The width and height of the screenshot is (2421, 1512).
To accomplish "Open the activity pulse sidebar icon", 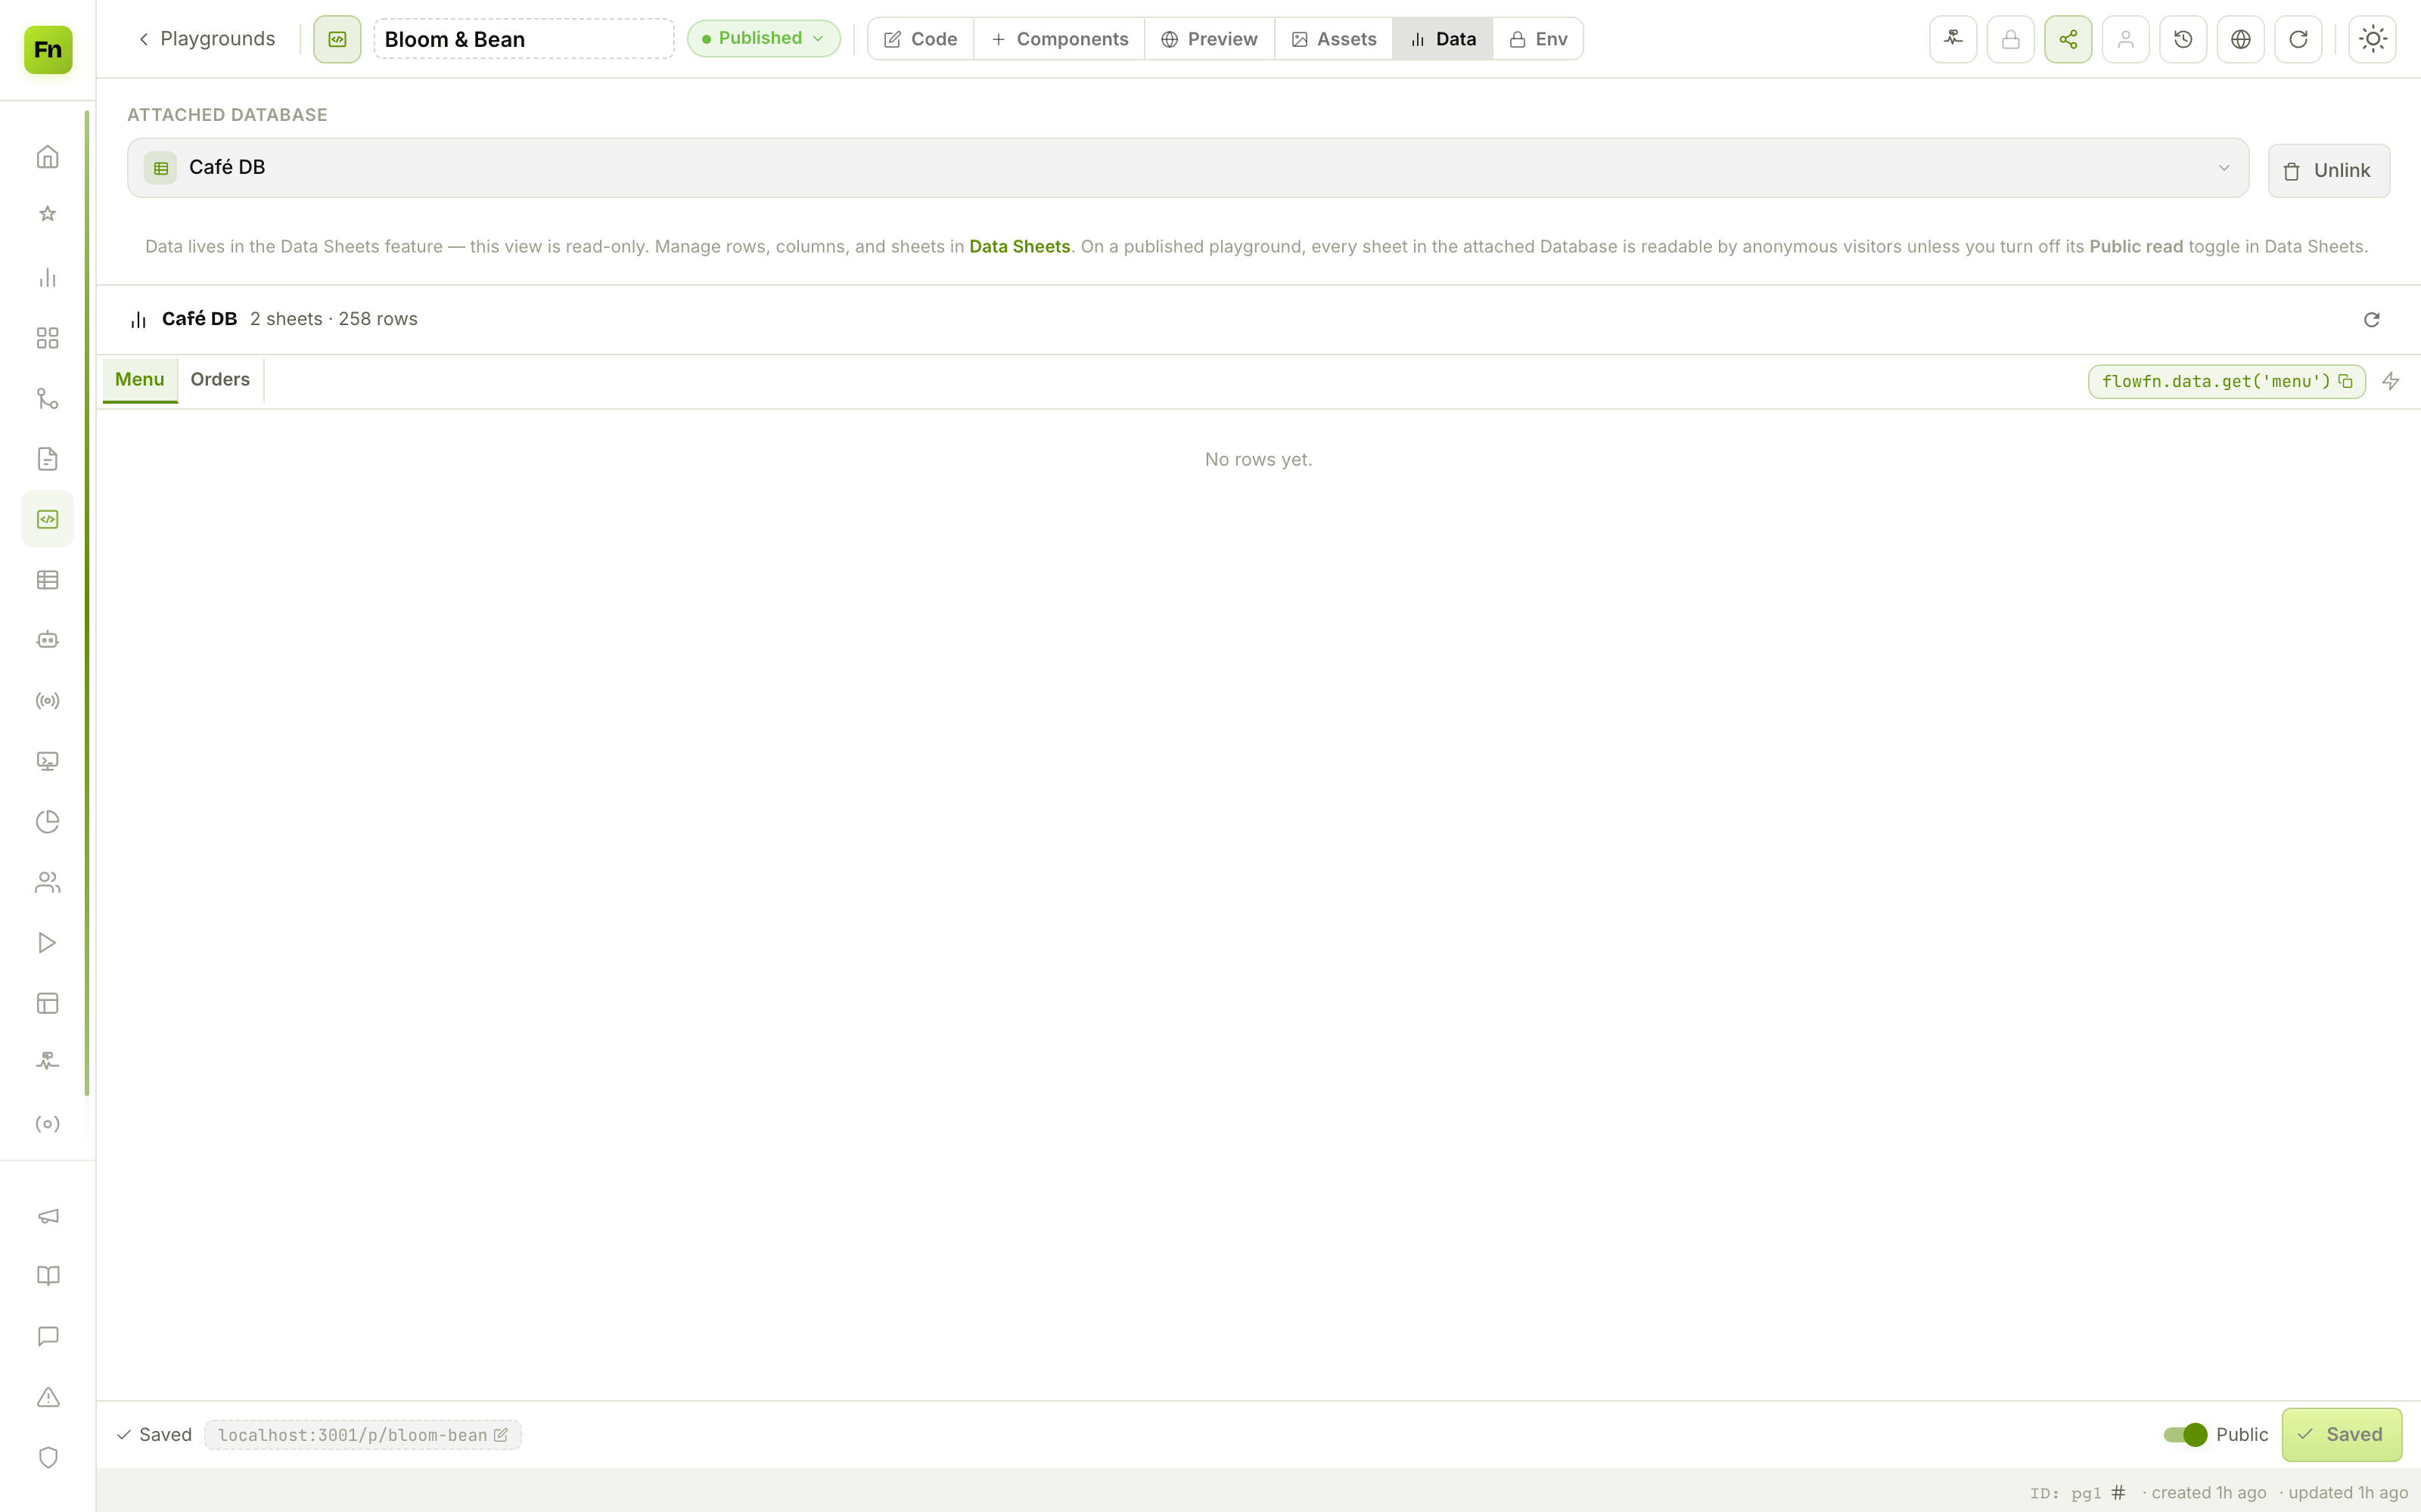I will click(x=48, y=1062).
